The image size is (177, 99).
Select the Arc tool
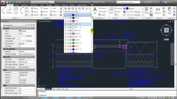(22, 10)
